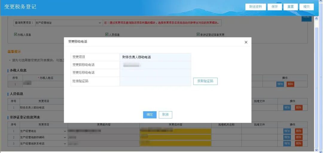Click the 温馨提示 heading
This screenshot has height=153, width=323.
(14, 51)
